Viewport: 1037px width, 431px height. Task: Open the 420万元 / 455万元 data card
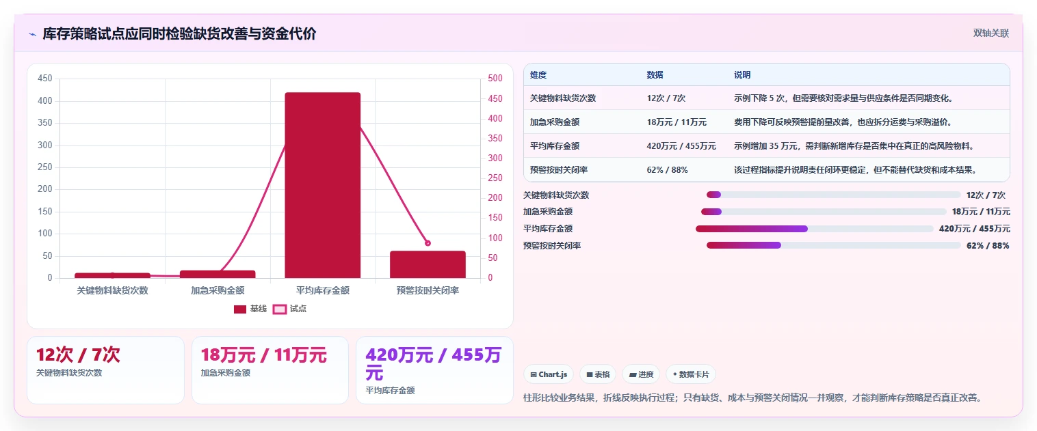coord(434,370)
